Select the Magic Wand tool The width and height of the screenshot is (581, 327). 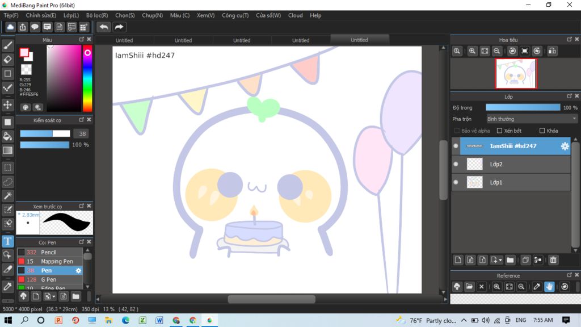tap(8, 196)
